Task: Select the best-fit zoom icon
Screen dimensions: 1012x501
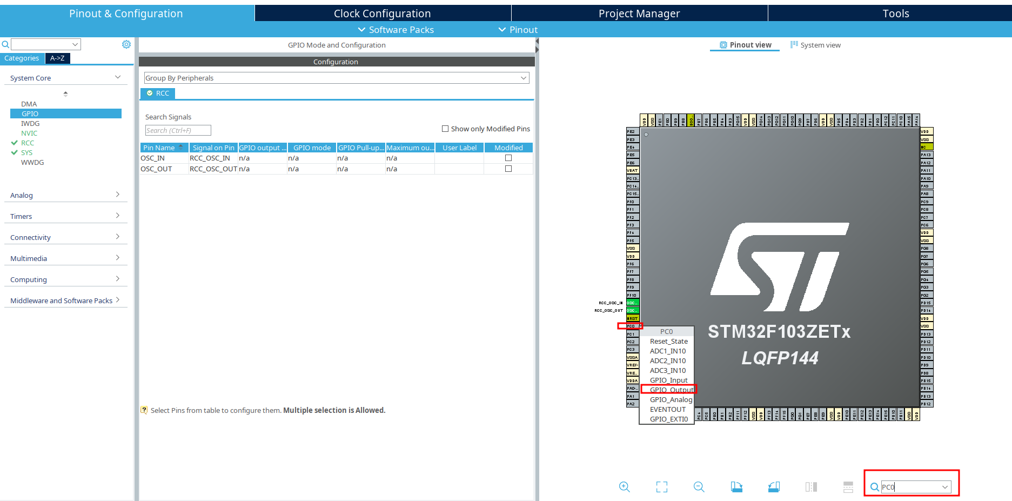Action: (x=661, y=486)
